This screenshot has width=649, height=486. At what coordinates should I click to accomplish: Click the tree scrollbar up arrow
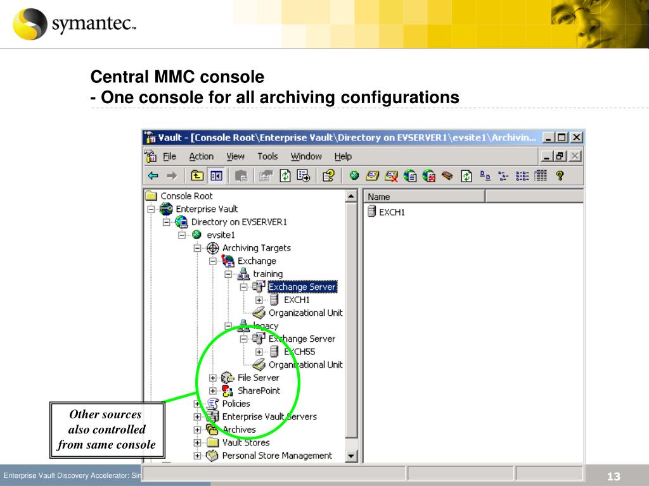point(351,196)
